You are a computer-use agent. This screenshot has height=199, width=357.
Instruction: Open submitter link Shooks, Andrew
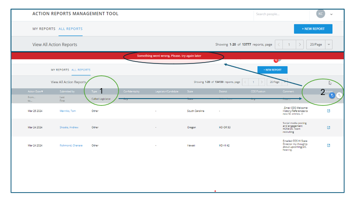[x=68, y=127]
